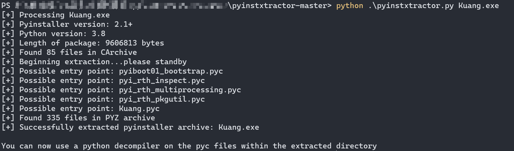Viewport: 514px width, 151px height.
Task: Click the pyi_rth_multiprocessing.pyc entry point
Action: point(180,90)
